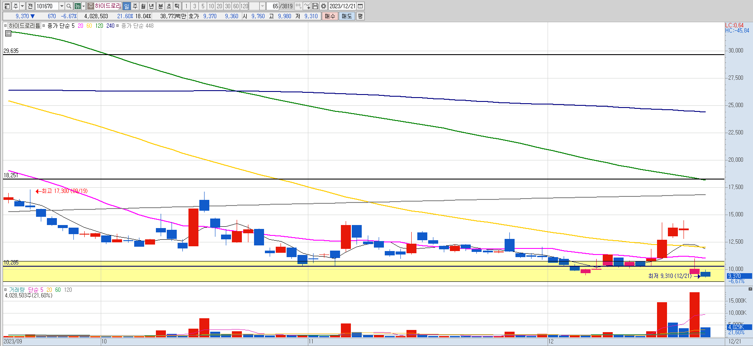Toggle the 전 button beside stock code

(30, 6)
